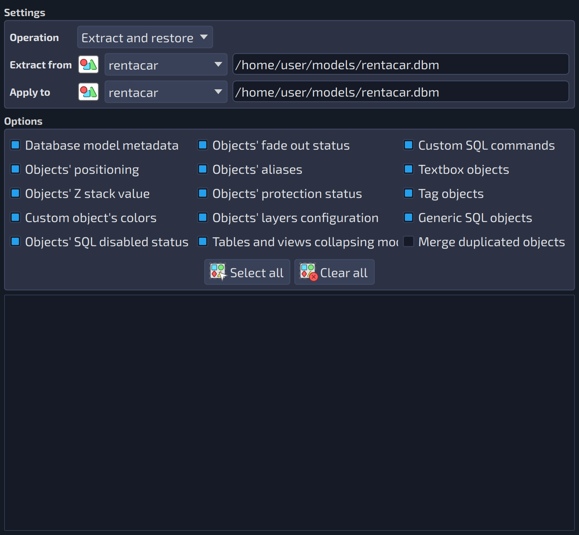Click the model icon beside Apply to

[x=88, y=92]
